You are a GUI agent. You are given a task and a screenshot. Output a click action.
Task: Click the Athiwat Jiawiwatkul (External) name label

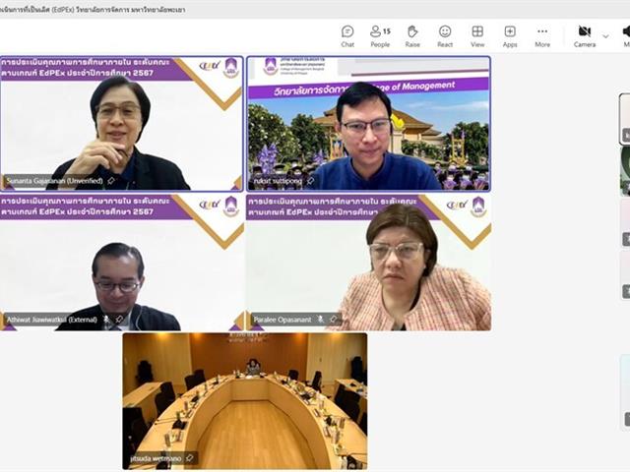(x=52, y=320)
